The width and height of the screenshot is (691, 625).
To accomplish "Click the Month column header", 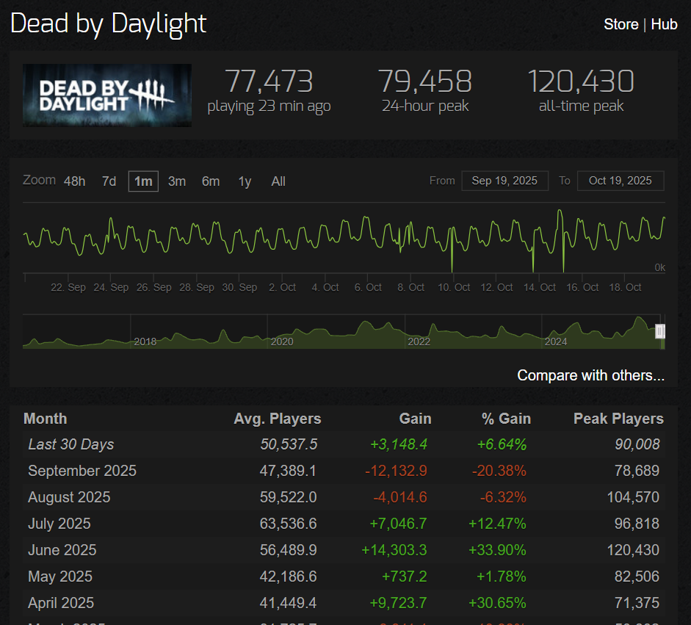I will pyautogui.click(x=46, y=419).
